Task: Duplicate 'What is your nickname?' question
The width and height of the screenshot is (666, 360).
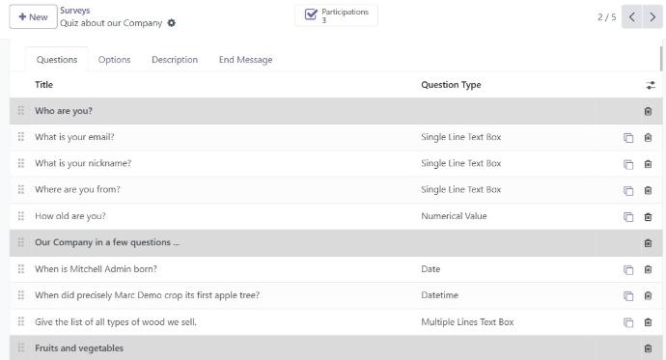Action: coord(628,164)
